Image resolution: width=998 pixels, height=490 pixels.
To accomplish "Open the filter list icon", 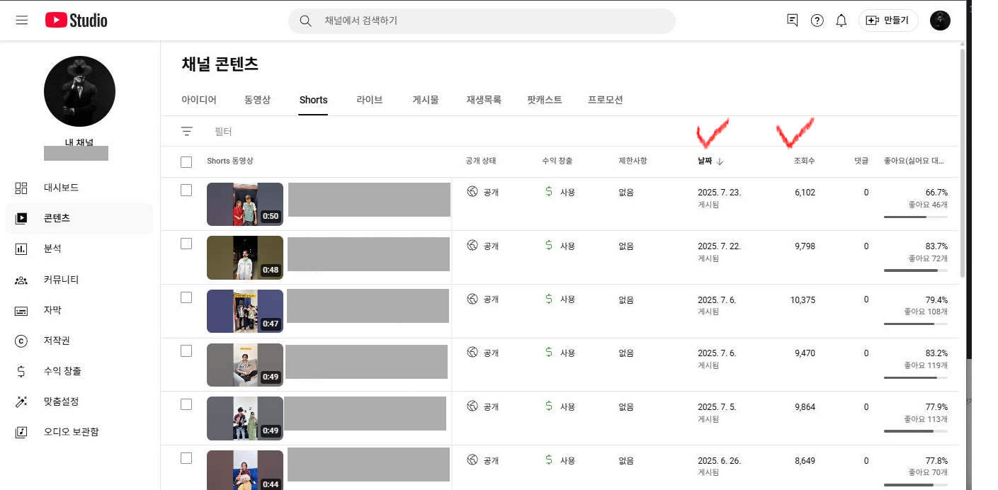I will [186, 132].
